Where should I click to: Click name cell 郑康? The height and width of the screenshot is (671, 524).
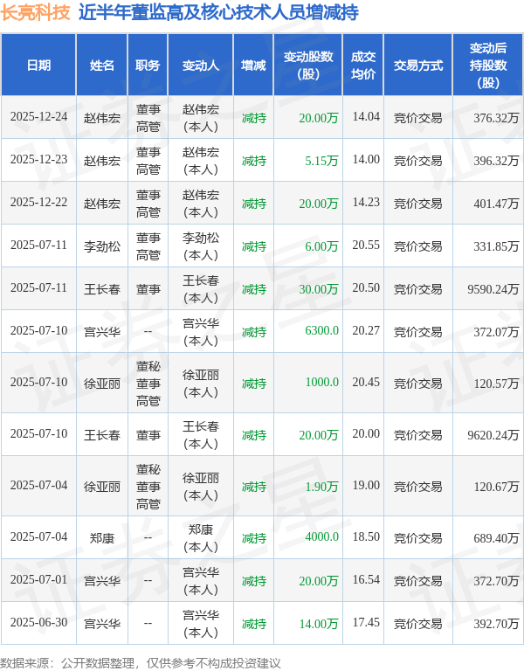click(x=102, y=538)
